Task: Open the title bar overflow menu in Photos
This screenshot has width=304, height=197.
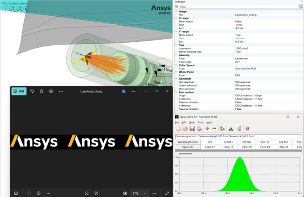Action: (133, 91)
